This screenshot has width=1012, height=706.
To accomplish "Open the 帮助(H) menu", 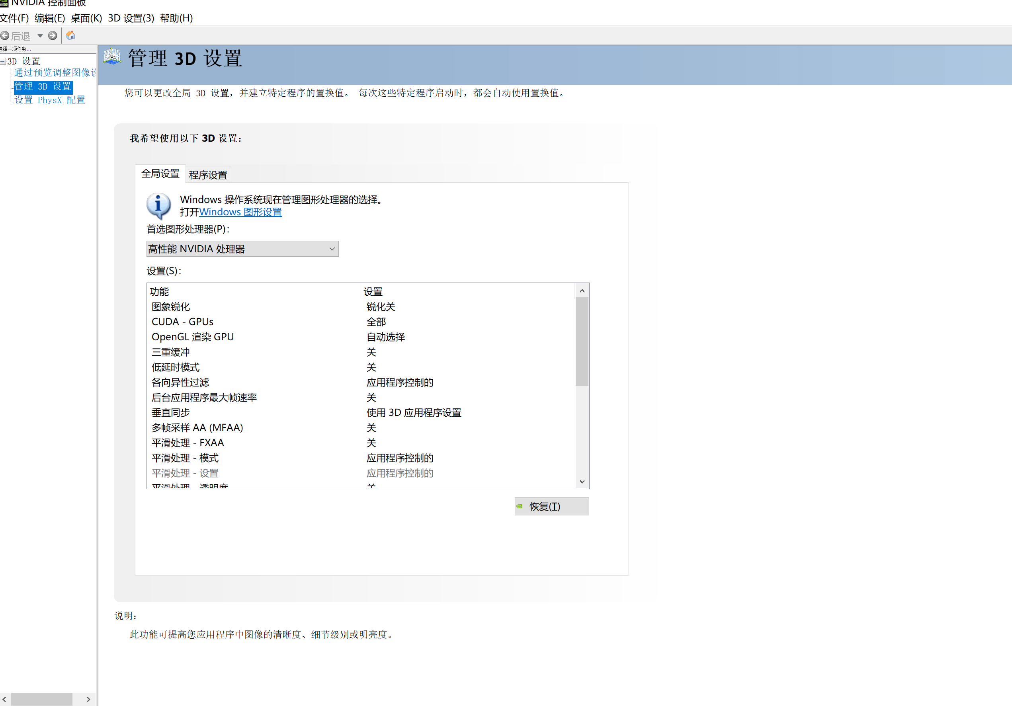I will [176, 18].
